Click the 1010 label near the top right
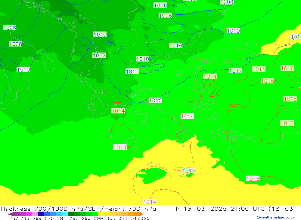The height and width of the screenshot is (220, 301). coord(234,31)
